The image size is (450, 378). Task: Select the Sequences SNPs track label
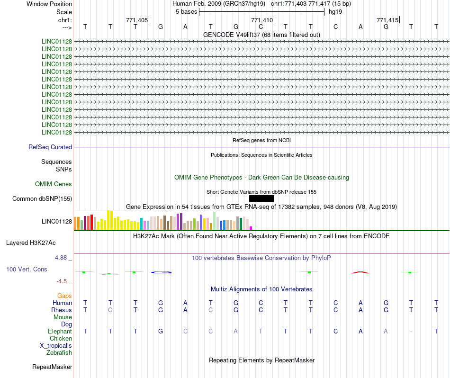coord(56,166)
